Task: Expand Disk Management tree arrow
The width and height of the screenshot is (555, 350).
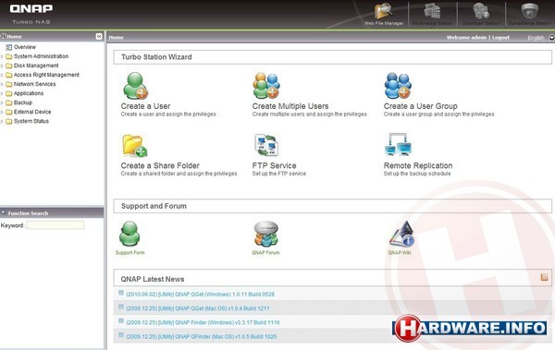Action: coord(2,66)
